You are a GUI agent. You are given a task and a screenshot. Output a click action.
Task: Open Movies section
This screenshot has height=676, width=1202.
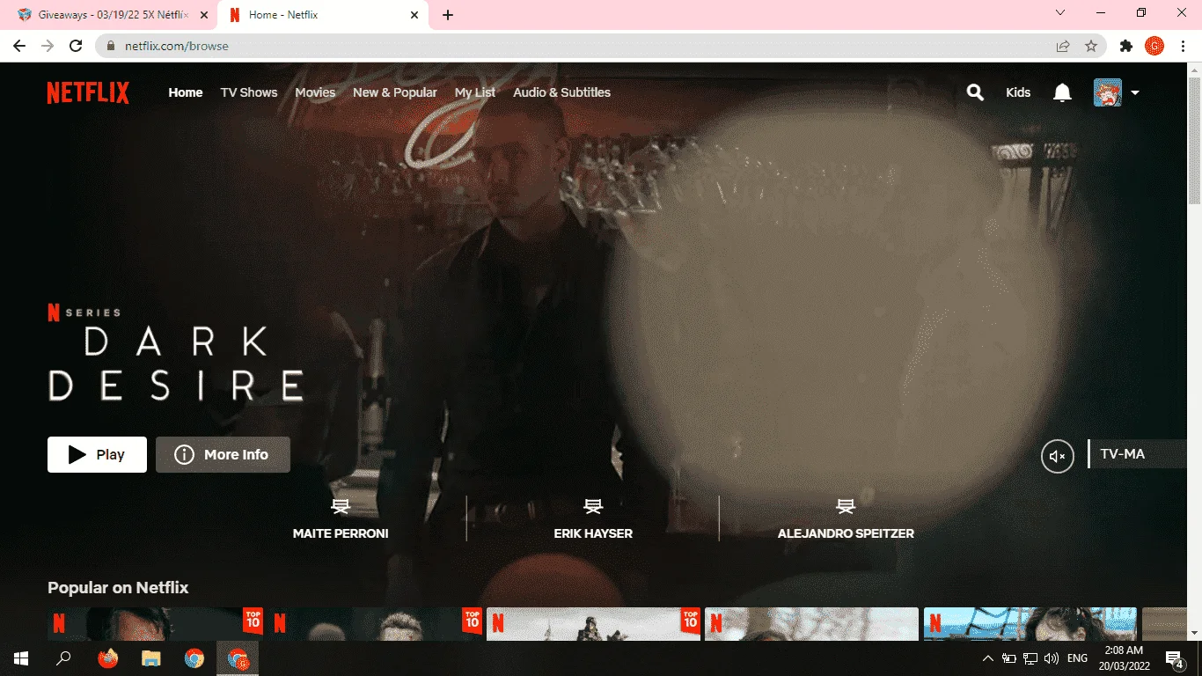315,92
